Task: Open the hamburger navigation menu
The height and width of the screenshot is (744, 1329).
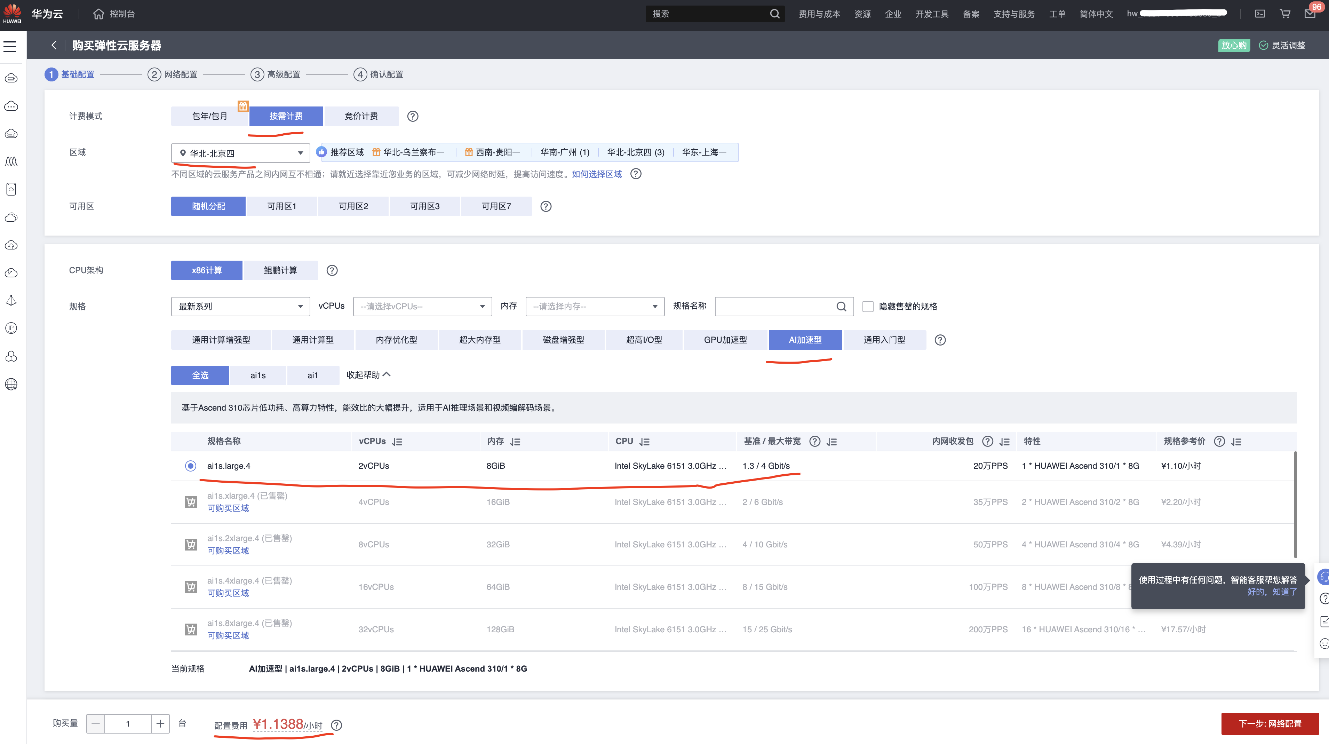Action: click(x=10, y=46)
